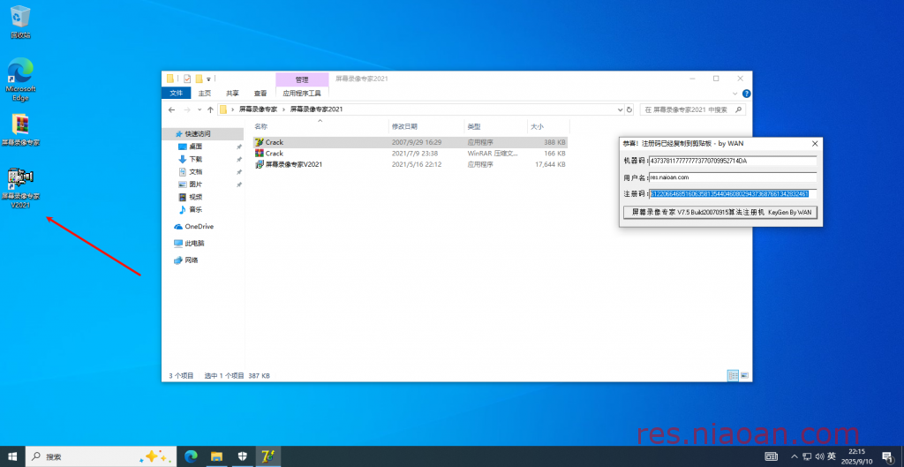Screen dimensions: 904x467
Task: Click the Crack WinRAR archive icon
Action: [x=260, y=154]
